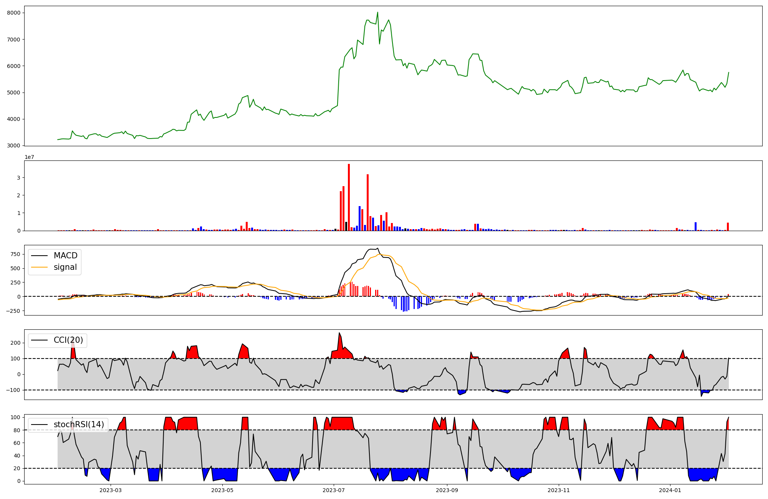Select the 2023-11 date tick label

click(559, 490)
